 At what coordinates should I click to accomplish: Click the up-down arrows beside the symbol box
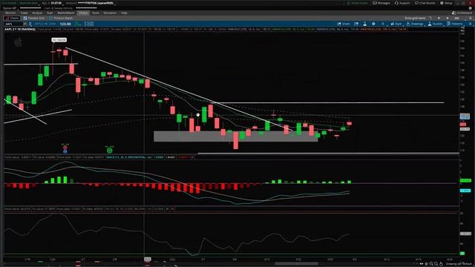pos(30,24)
